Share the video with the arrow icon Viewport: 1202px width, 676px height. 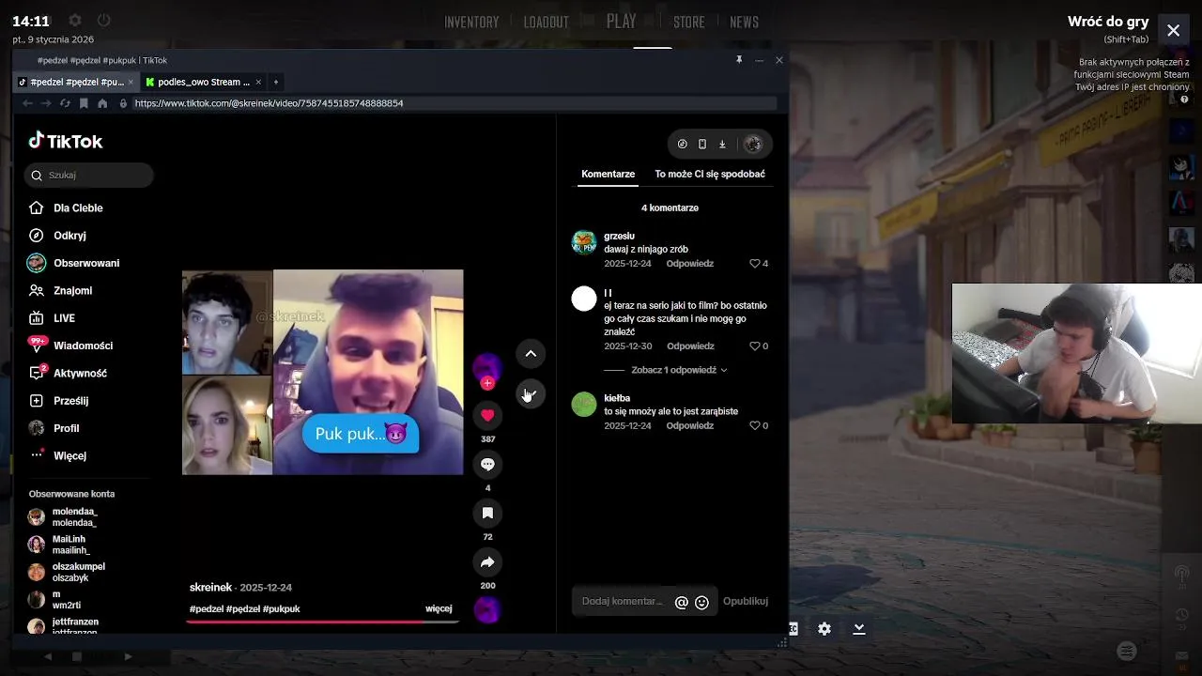[487, 561]
